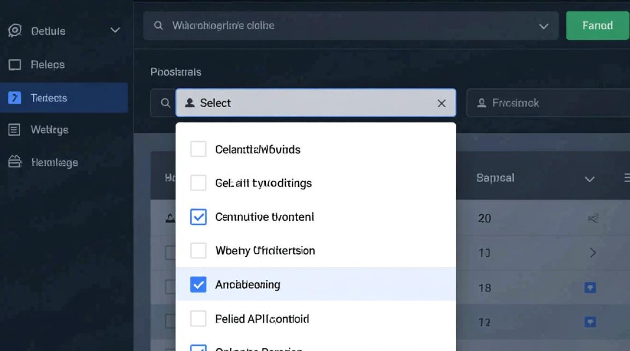Viewport: 630px width, 351px height.
Task: Open the Wetirgs sidebar menu item
Action: click(49, 130)
